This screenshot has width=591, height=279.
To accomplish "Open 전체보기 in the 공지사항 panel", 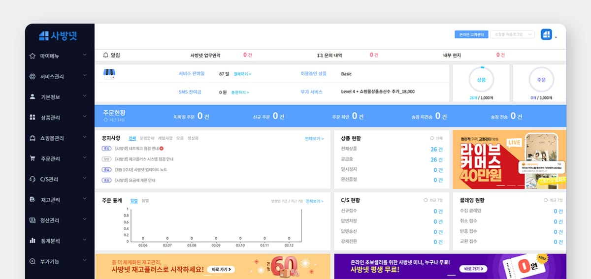I will click(314, 139).
